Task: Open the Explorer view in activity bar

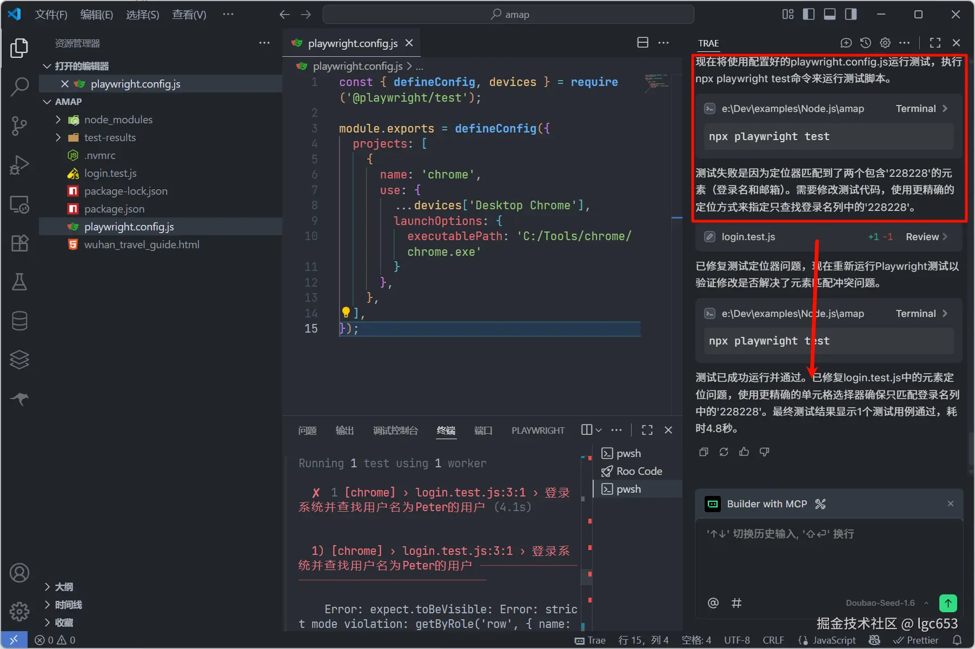Action: (19, 48)
